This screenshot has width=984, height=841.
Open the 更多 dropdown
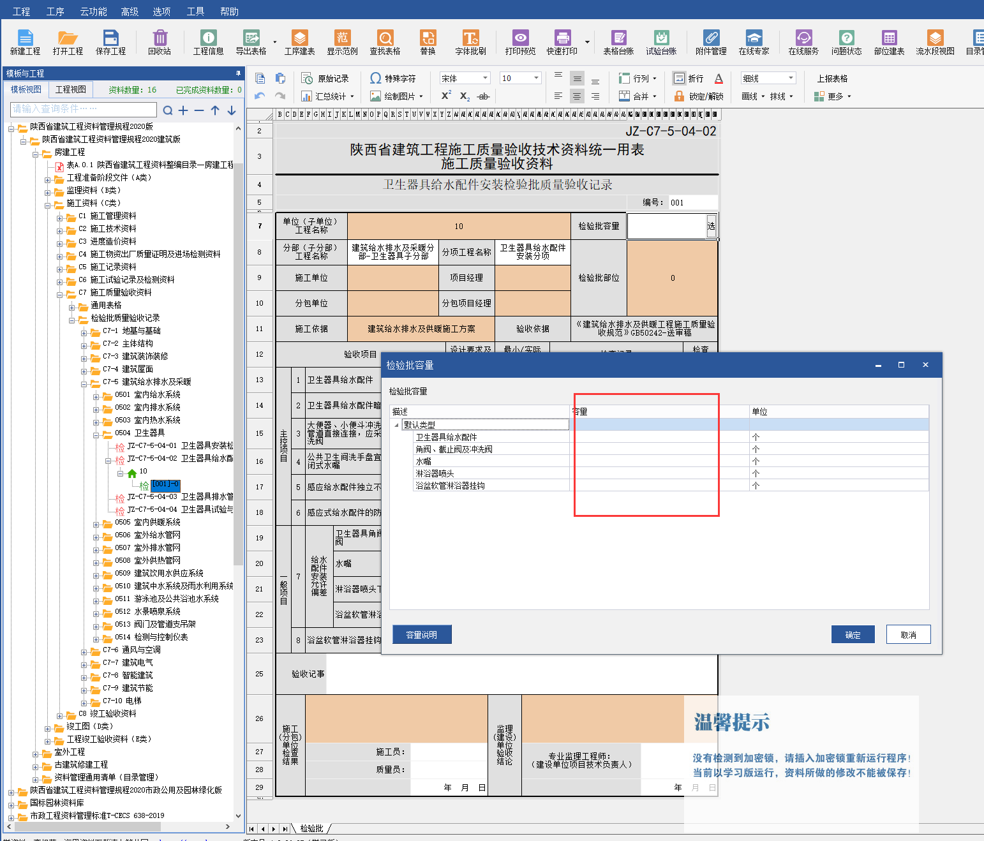833,96
